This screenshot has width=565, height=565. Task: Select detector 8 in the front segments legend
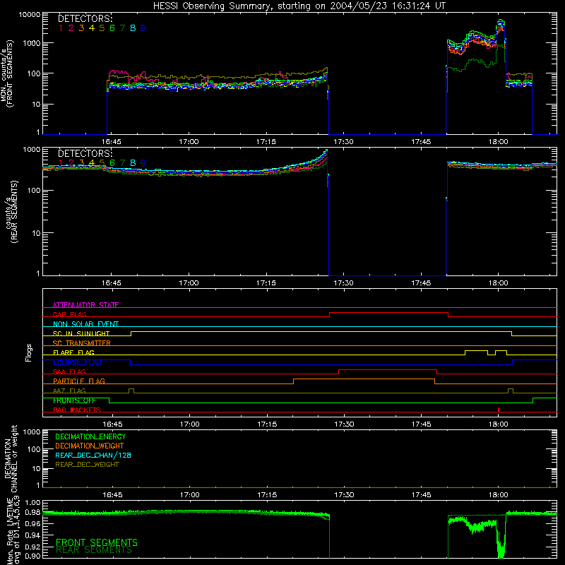tap(133, 28)
